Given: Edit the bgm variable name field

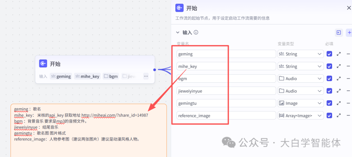Looking at the screenshot, I should coord(226,78).
